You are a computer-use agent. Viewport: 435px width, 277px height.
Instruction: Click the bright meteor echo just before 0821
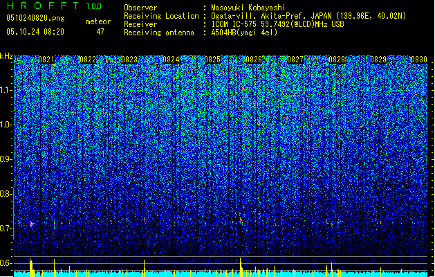click(x=31, y=224)
